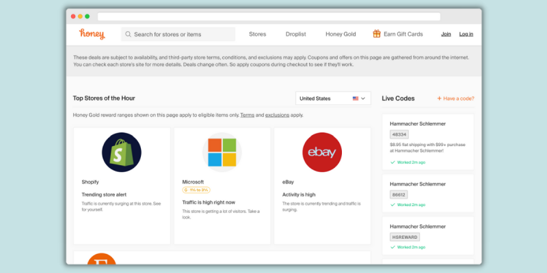
Task: Click the Top Stores of the Hour heading
Action: click(x=104, y=98)
